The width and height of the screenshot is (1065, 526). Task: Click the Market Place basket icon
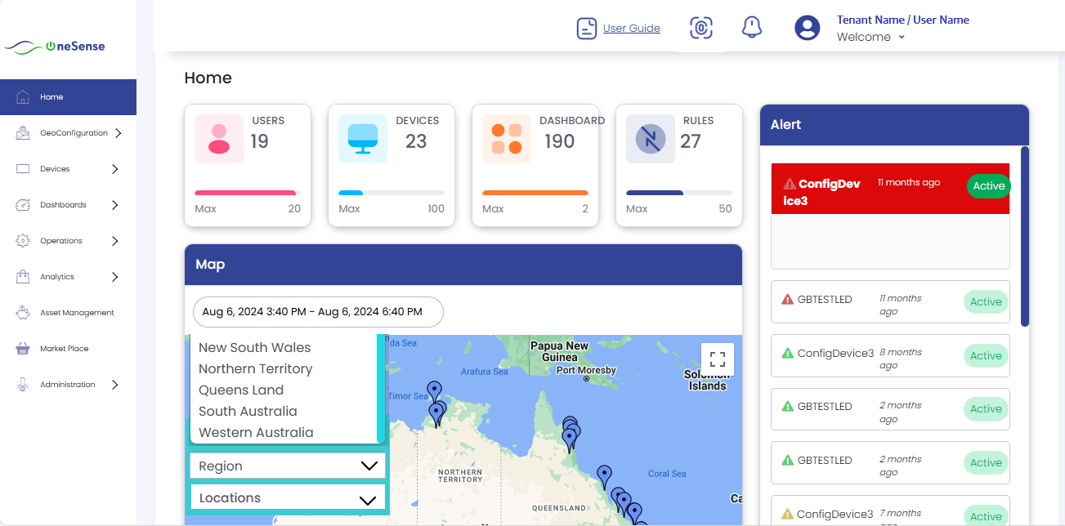(x=24, y=348)
